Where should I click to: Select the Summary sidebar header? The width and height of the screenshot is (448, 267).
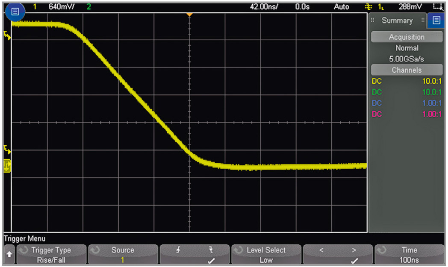(x=397, y=21)
